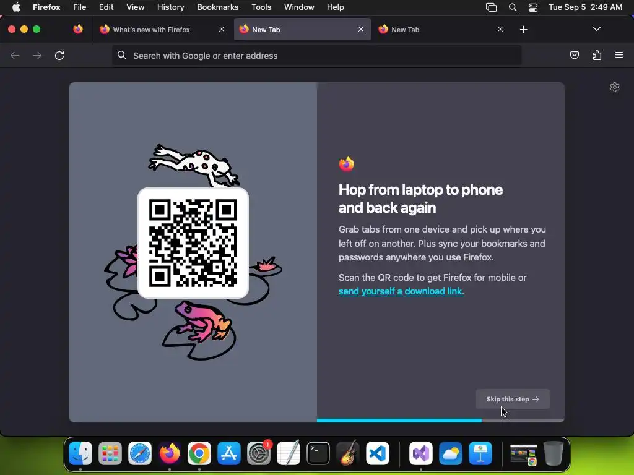Click the QR code image
This screenshot has height=475, width=634.
(193, 242)
